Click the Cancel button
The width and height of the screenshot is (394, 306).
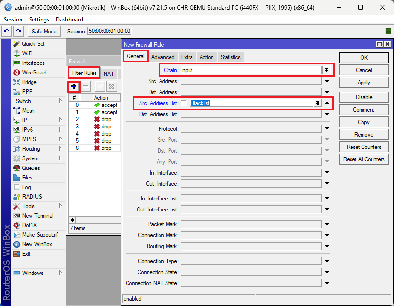pyautogui.click(x=364, y=70)
